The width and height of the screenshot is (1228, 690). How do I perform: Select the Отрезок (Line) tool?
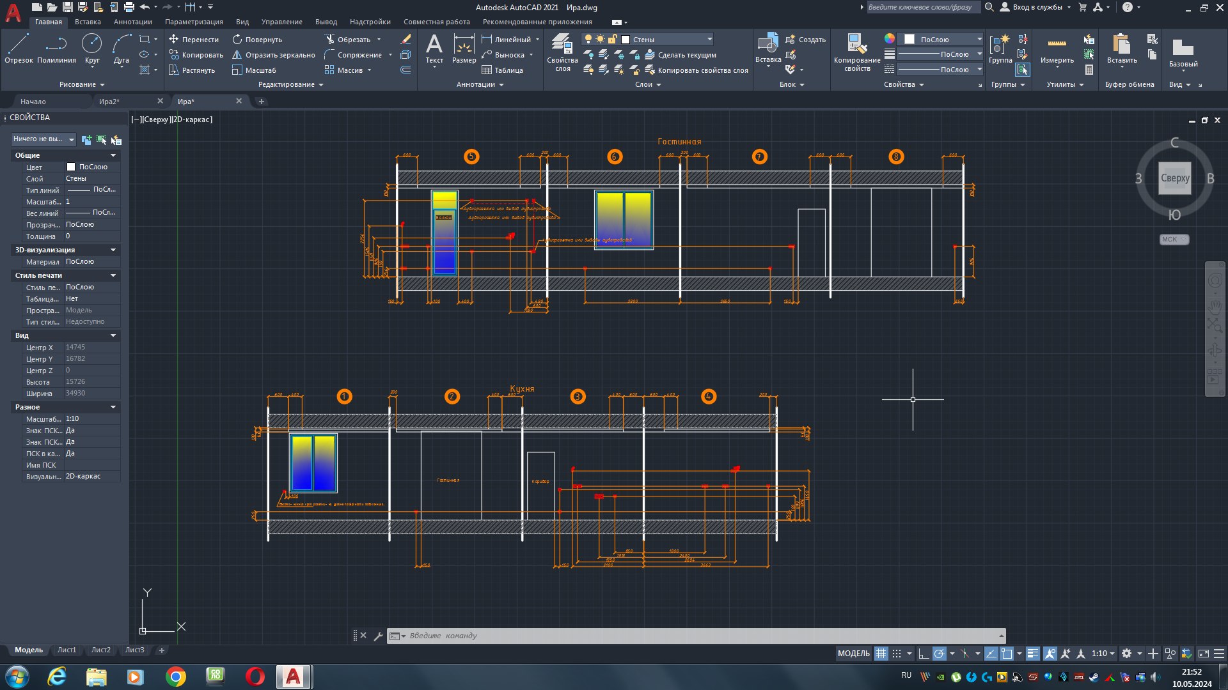[19, 49]
